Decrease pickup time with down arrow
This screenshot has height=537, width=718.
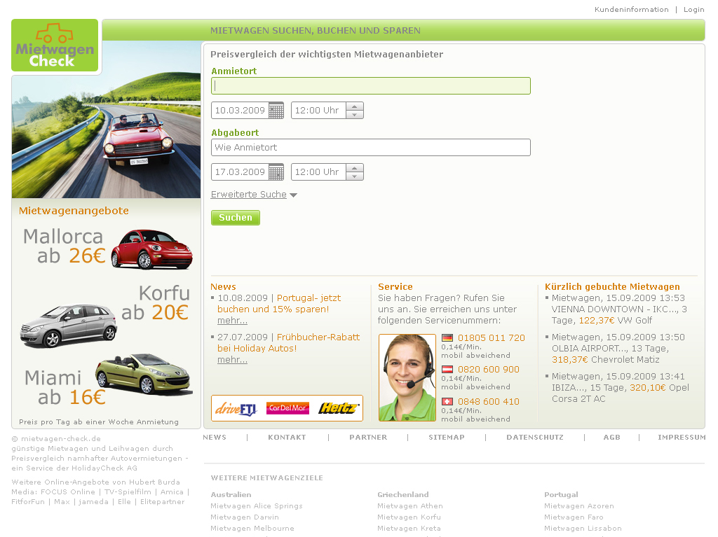point(354,115)
